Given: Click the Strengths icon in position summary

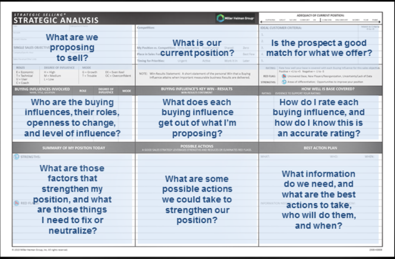Looking at the screenshot, I should click(17, 157).
